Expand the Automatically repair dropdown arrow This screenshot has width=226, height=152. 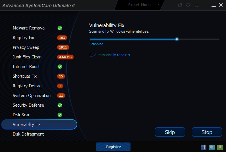coord(129,55)
